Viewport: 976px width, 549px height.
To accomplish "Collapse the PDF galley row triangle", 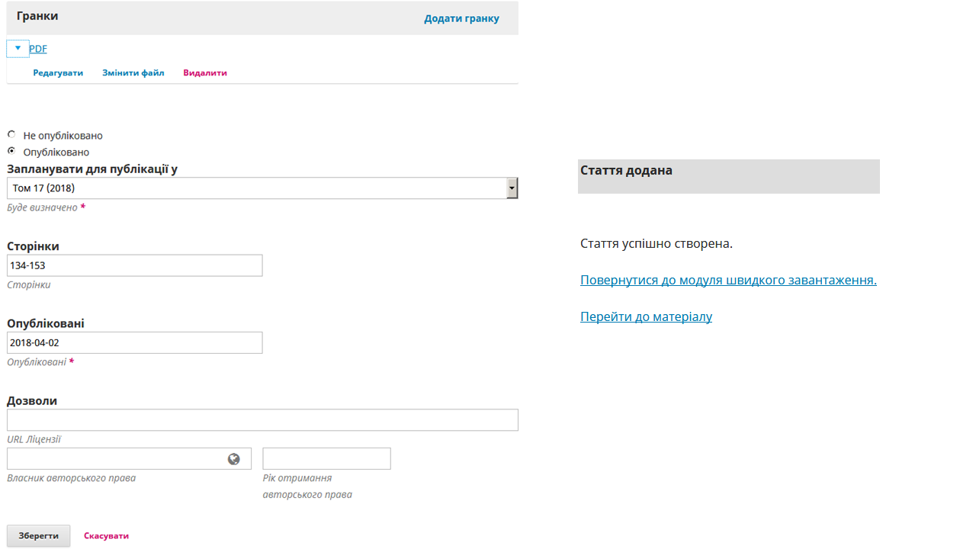I will click(x=18, y=48).
